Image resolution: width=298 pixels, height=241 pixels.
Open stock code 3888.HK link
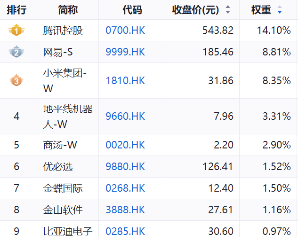125,210
